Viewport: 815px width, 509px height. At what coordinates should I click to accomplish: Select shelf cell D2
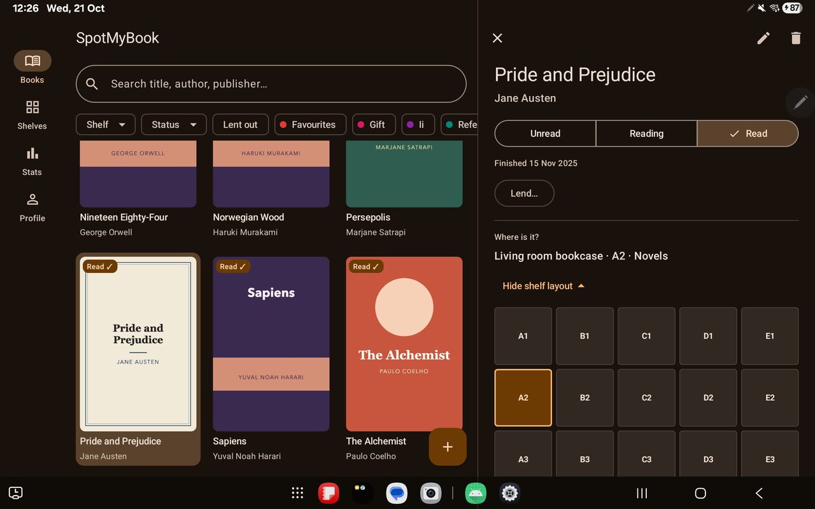click(x=708, y=398)
